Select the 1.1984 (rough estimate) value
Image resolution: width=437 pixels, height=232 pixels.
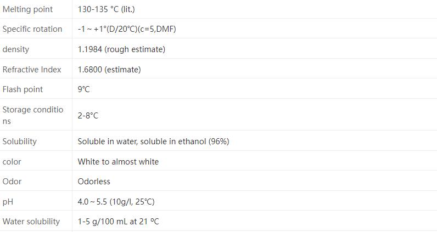point(121,49)
